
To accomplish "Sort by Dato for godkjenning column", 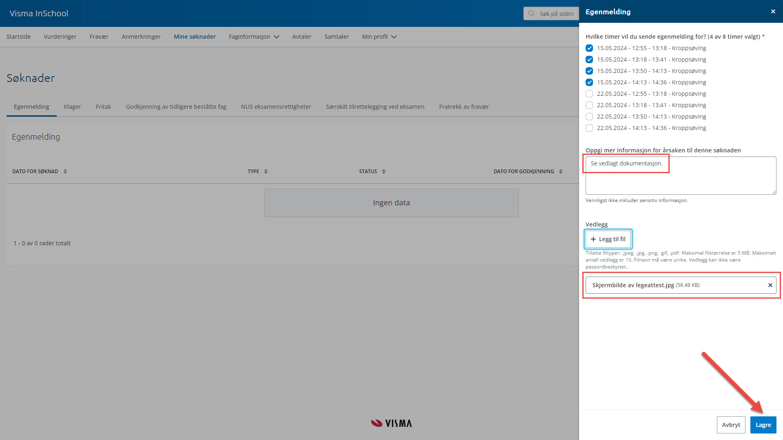I will coord(561,172).
